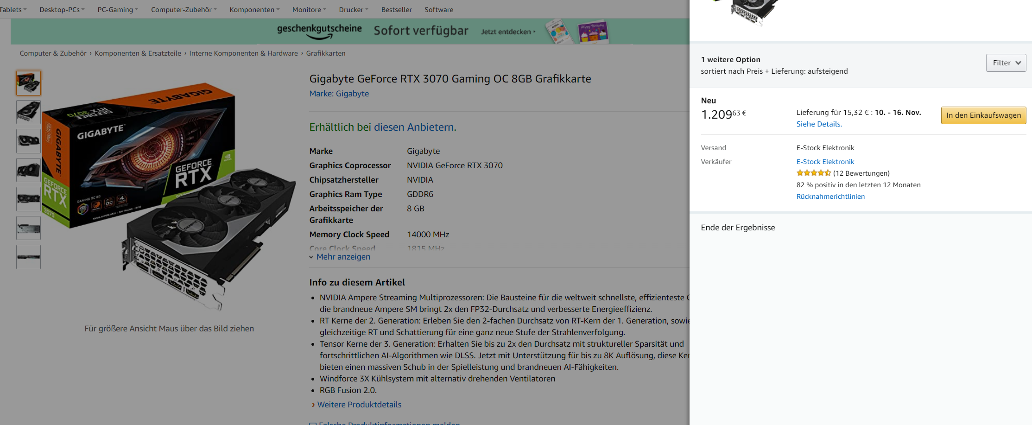Open the Rücknahmerichtlinien link
The width and height of the screenshot is (1032, 425).
(830, 197)
